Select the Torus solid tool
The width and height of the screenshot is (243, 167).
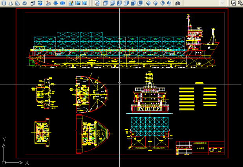click(x=24, y=3)
